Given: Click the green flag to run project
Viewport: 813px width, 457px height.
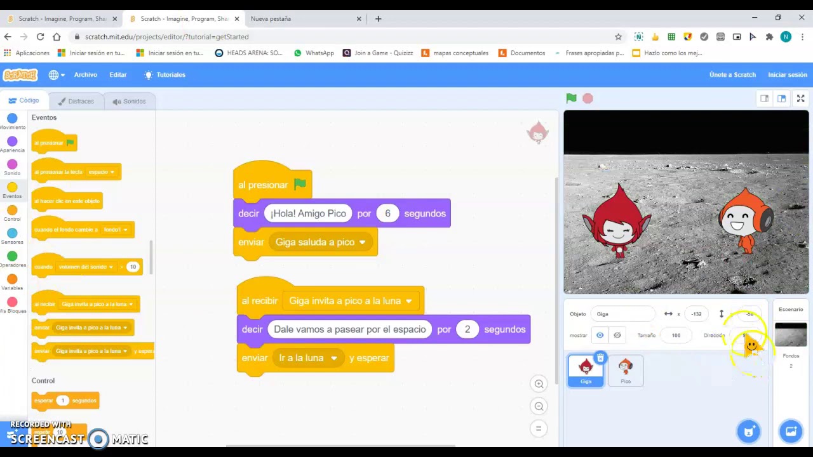Looking at the screenshot, I should pyautogui.click(x=571, y=98).
